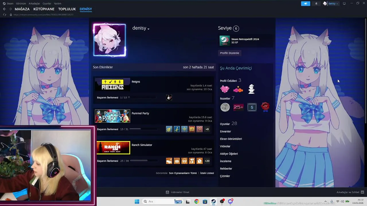Screen dimensions: 367x206
Task: Open the Oyunlar menu
Action: [x=47, y=4]
